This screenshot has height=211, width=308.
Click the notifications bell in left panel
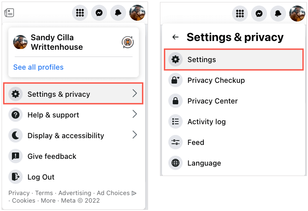[118, 13]
